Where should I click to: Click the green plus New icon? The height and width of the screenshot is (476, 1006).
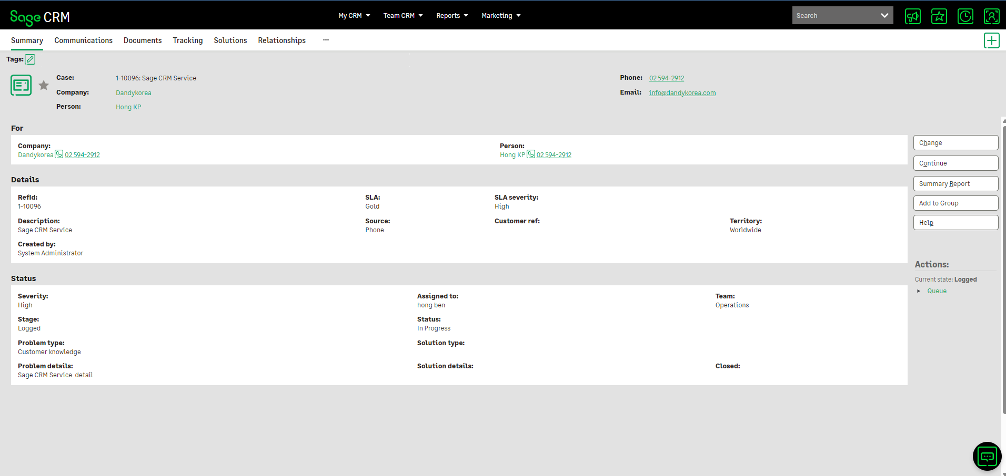point(992,40)
